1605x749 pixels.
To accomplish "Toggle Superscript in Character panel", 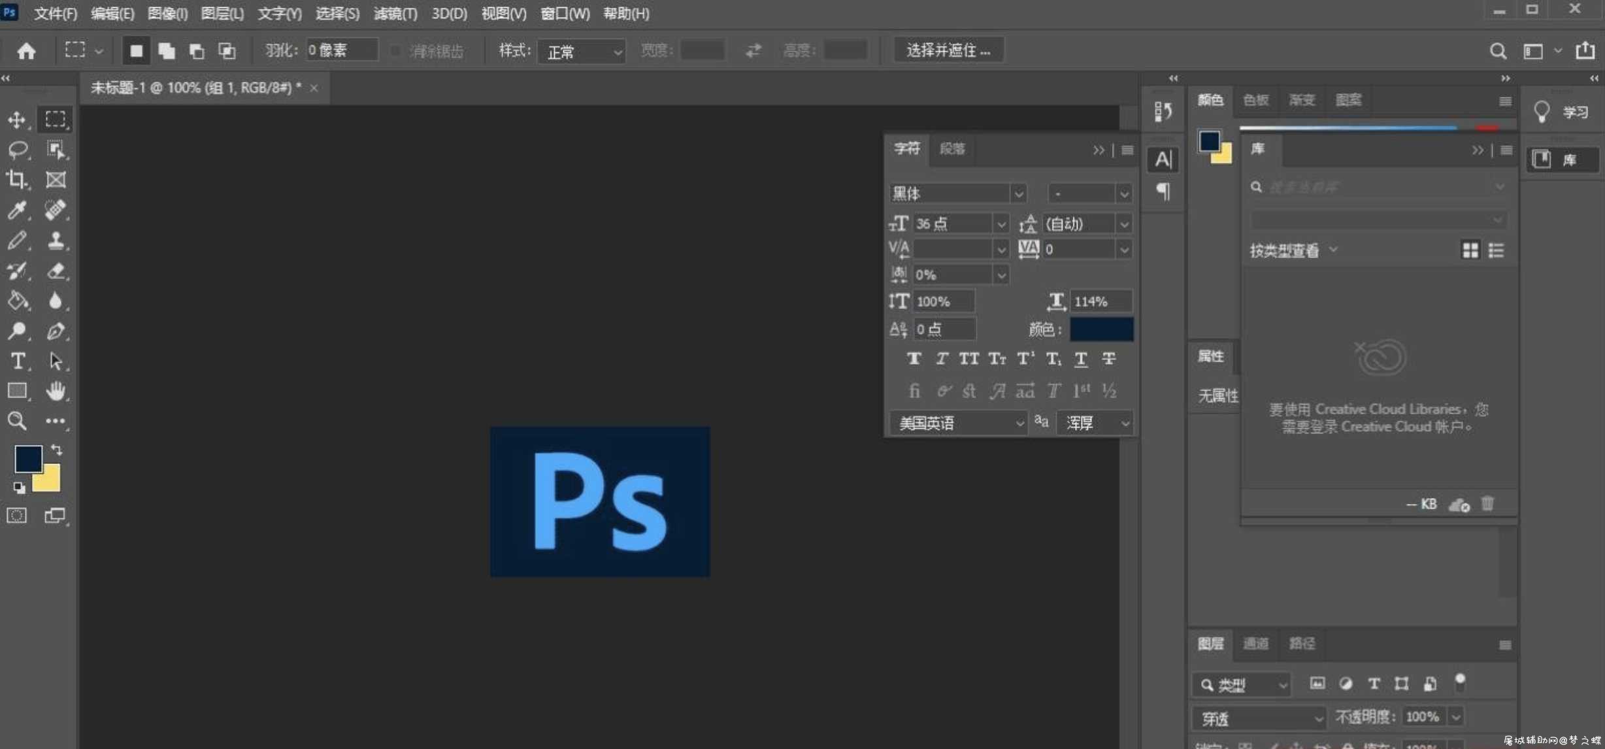I will [x=1025, y=358].
